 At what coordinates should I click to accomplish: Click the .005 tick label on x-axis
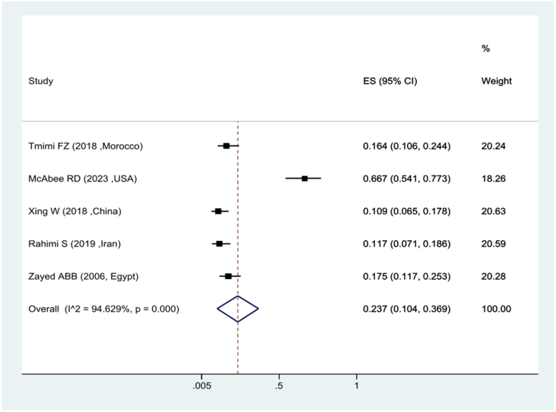(202, 386)
